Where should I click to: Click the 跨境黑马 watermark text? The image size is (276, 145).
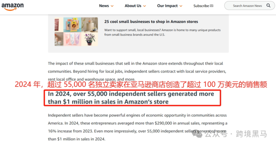click(x=251, y=134)
